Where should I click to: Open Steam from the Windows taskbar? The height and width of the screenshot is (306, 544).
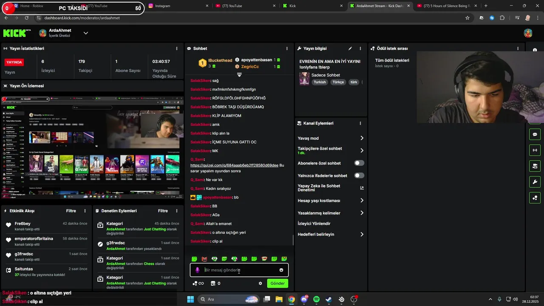tap(329, 299)
